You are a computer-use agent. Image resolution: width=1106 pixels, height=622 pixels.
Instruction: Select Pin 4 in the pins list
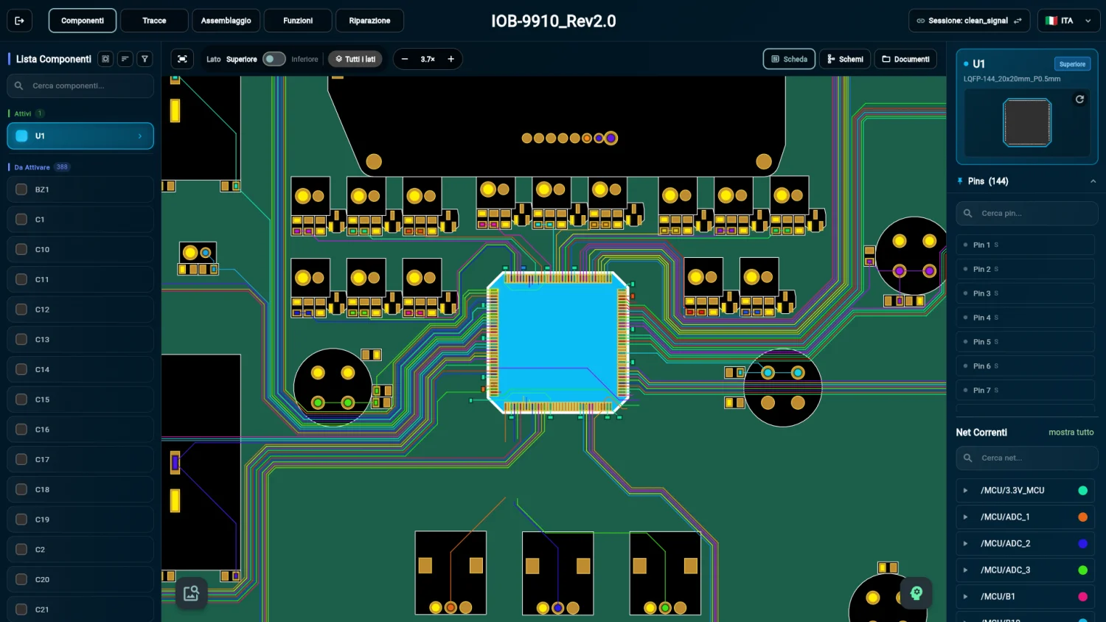1025,318
